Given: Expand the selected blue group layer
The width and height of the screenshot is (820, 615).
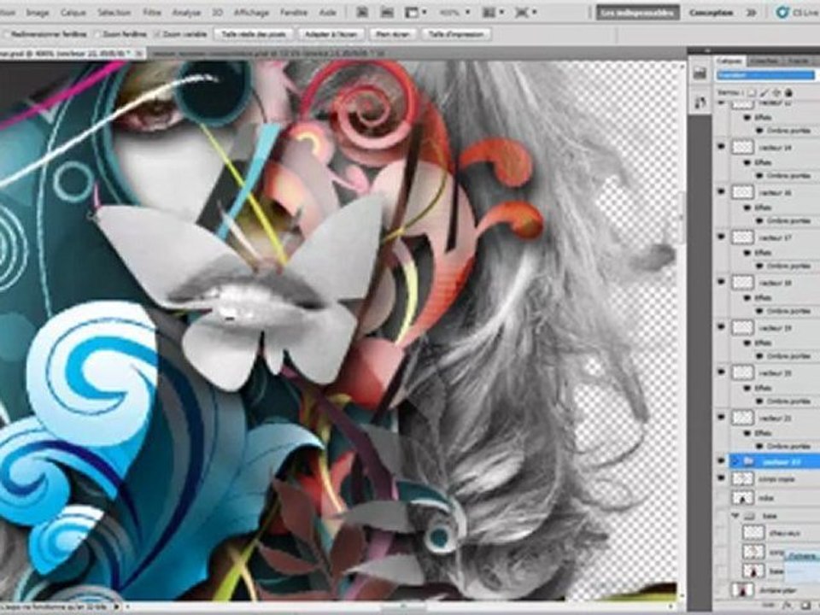Looking at the screenshot, I should pyautogui.click(x=736, y=461).
